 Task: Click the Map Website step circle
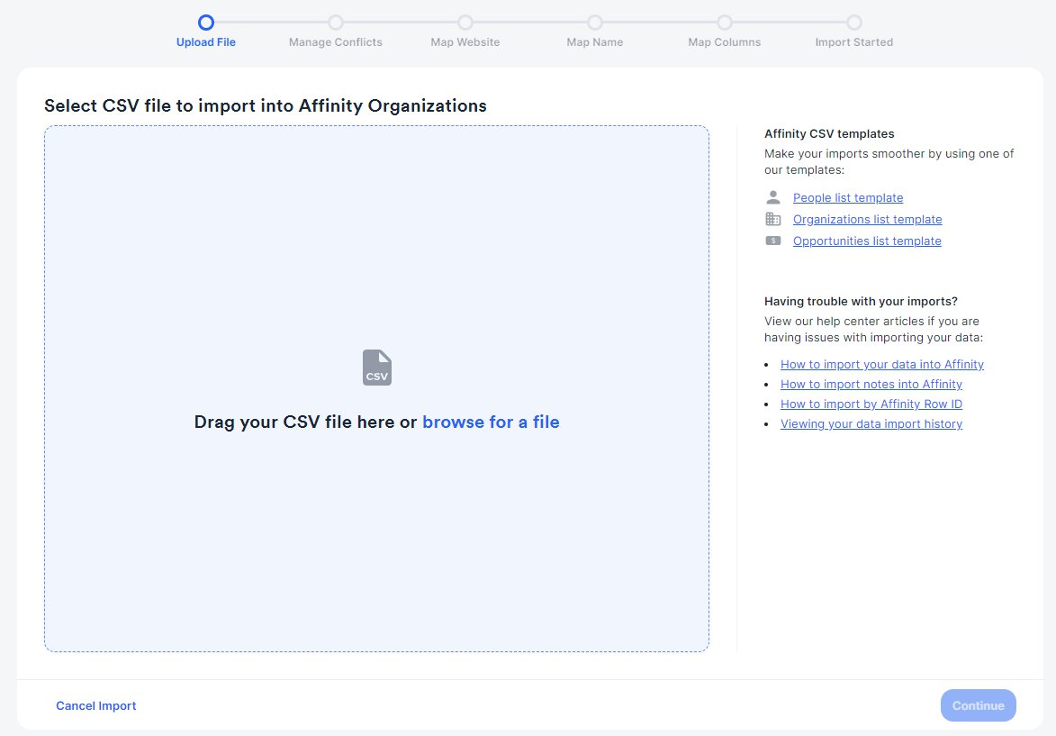[x=465, y=22]
